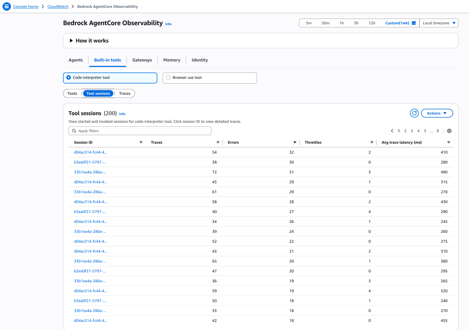Refresh the Tool sessions table

[x=414, y=113]
